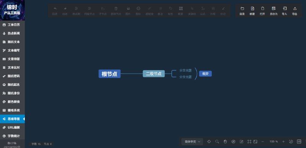Open 工作日历 in the sidebar

[13, 25]
